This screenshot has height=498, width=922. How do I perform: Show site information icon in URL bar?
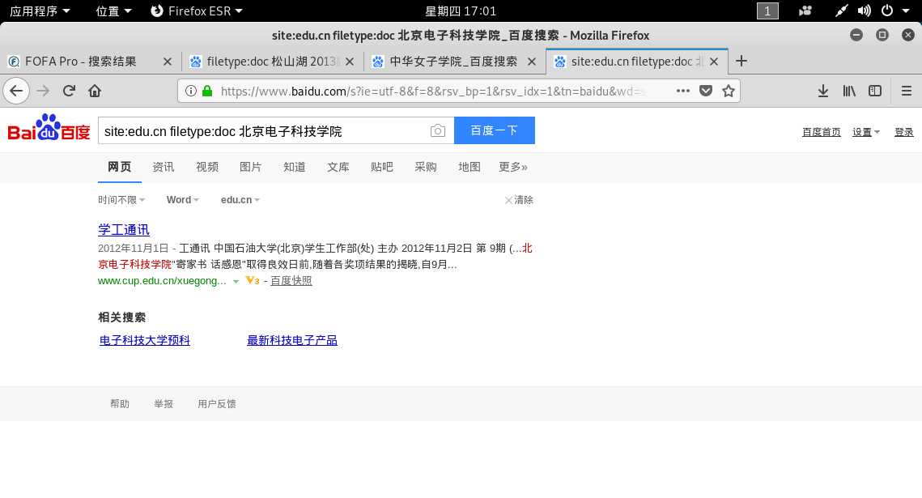tap(190, 92)
